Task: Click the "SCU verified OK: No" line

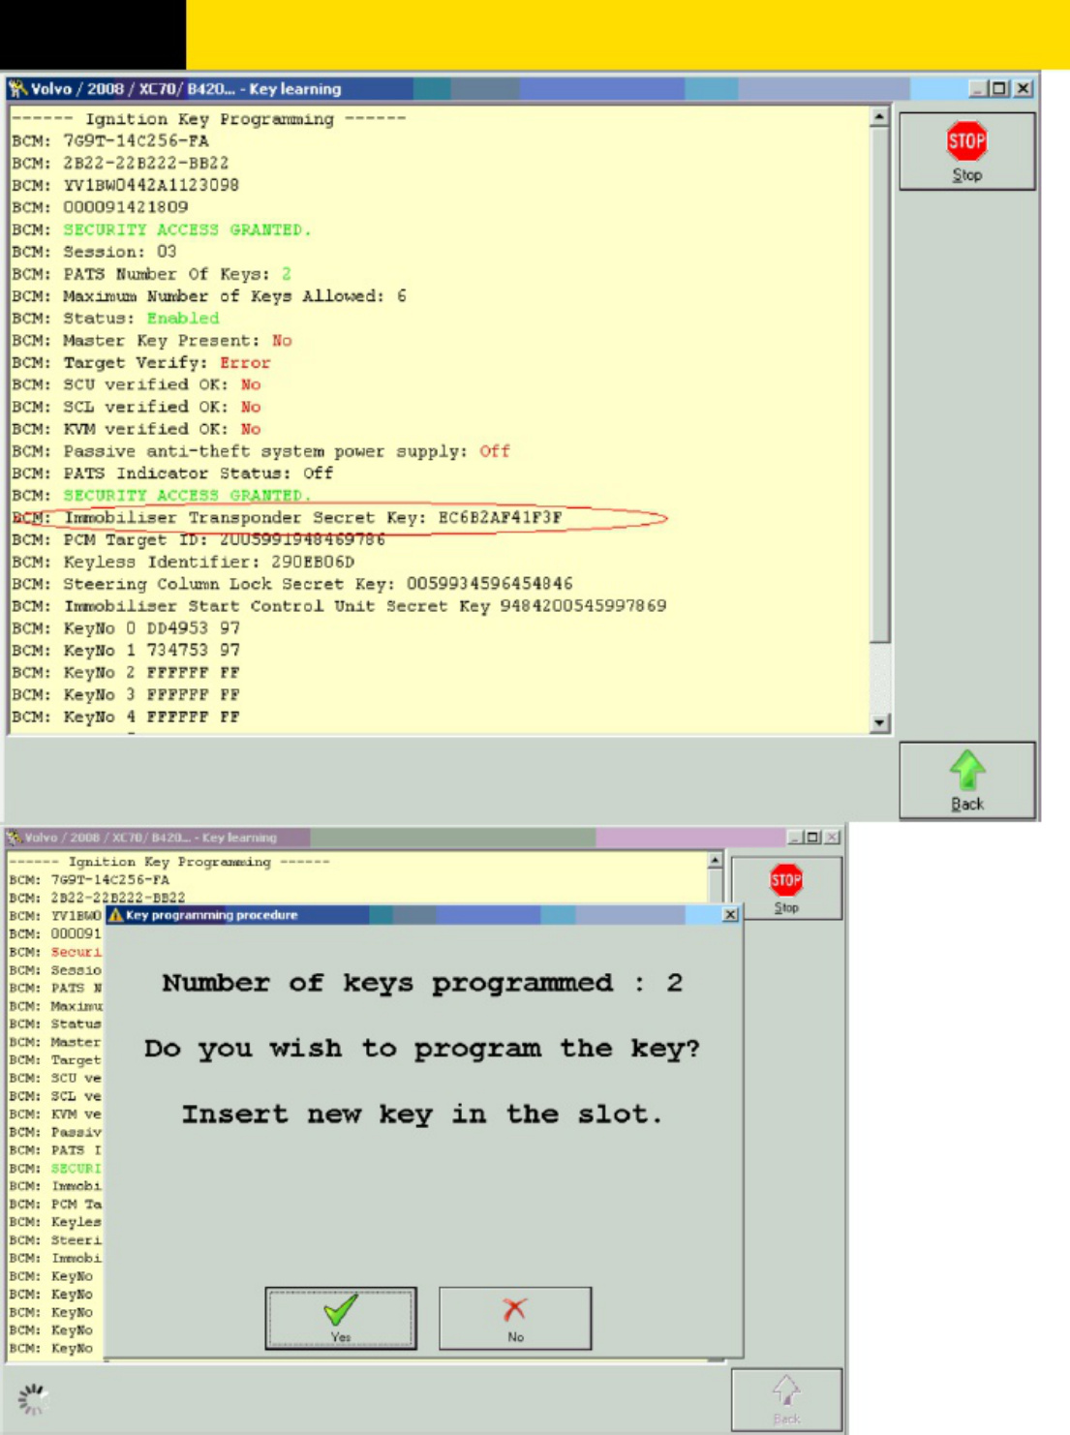Action: pyautogui.click(x=137, y=384)
